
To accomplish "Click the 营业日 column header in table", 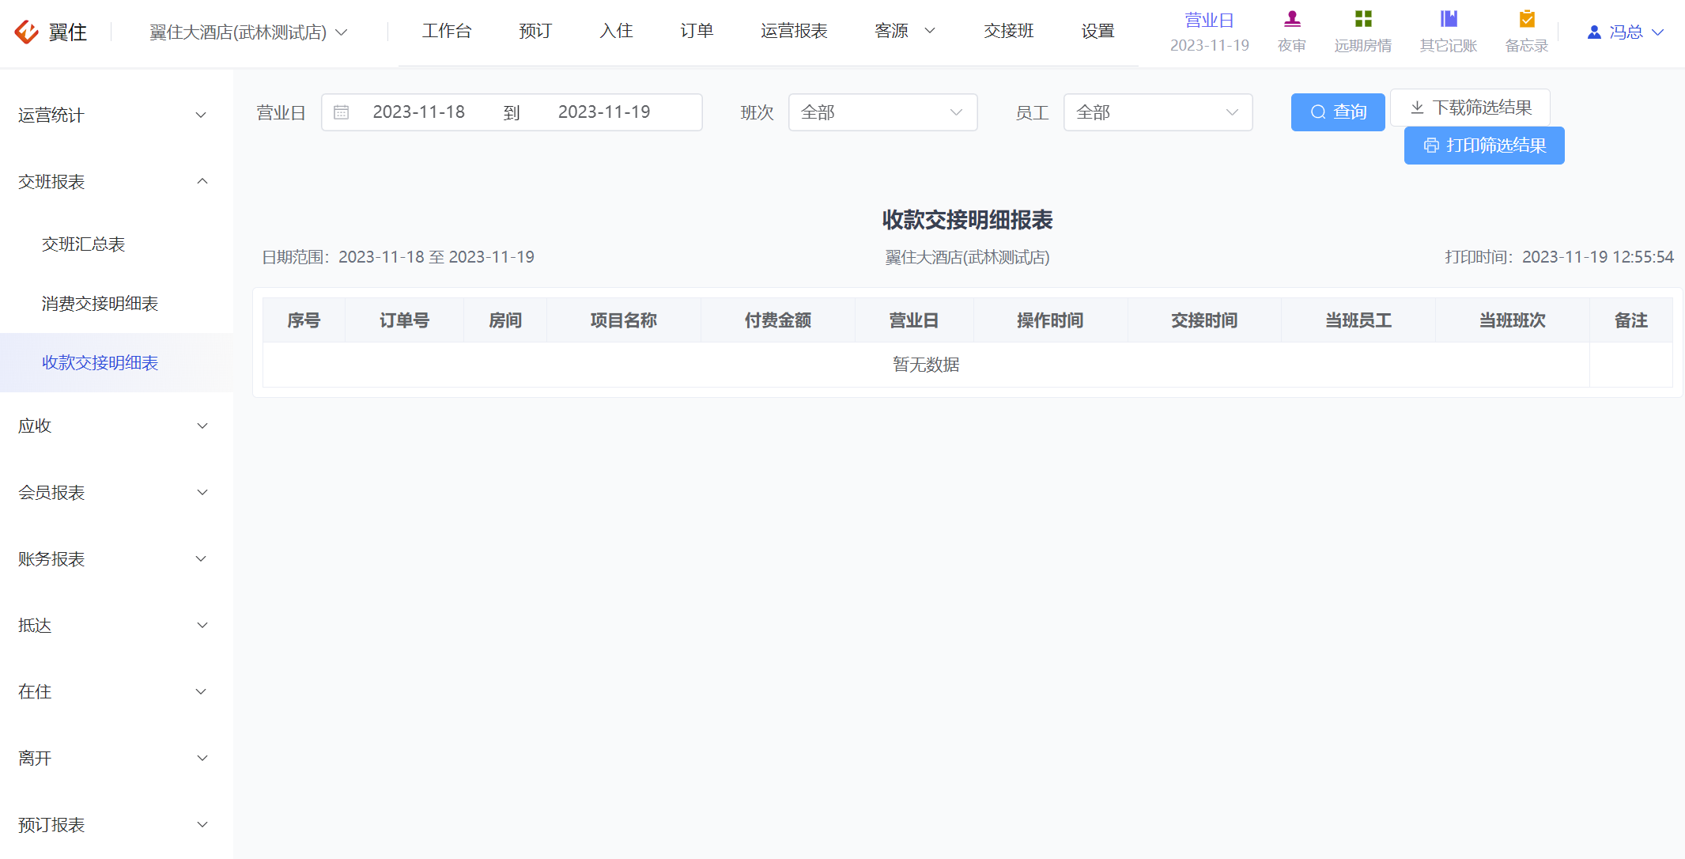I will [914, 320].
